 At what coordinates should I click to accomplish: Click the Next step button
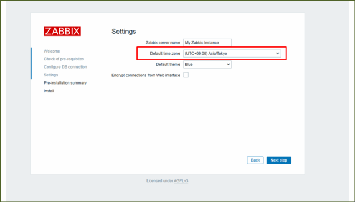(278, 160)
